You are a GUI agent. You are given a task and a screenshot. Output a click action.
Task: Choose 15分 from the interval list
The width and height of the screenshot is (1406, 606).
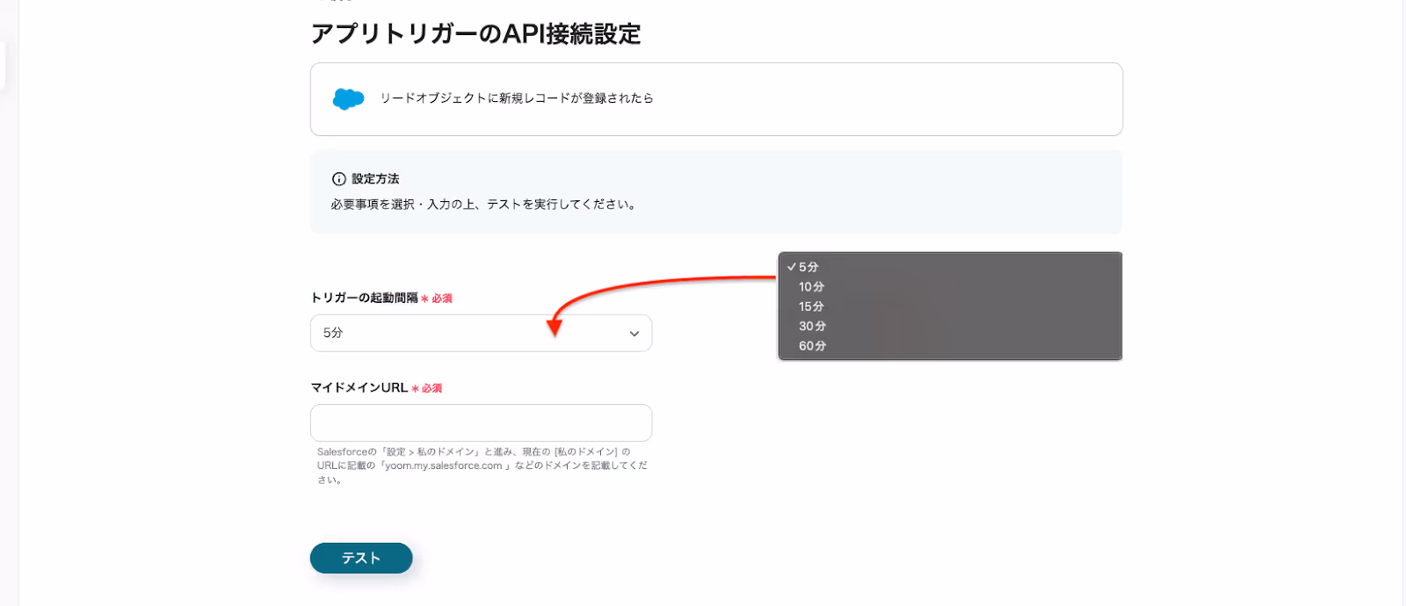950,307
